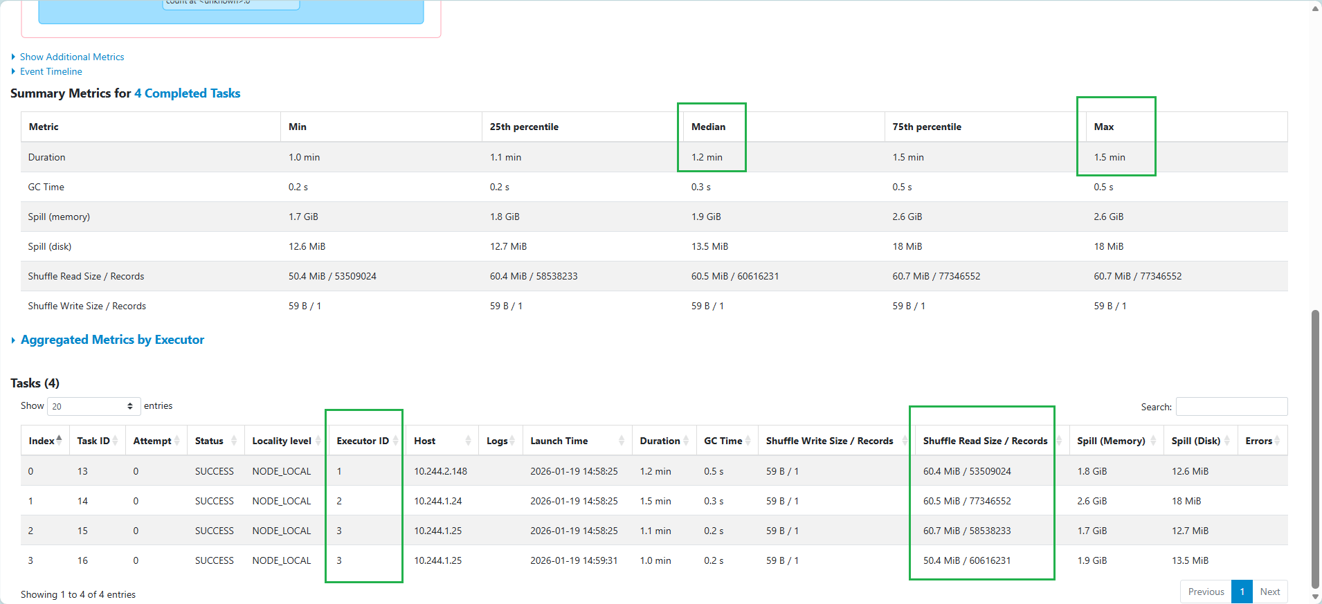Sort by the Attempt column icon
Viewport: 1322px width, 604px height.
click(x=177, y=441)
